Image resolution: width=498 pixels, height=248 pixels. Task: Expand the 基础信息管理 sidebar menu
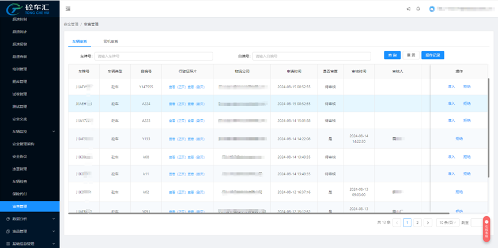tap(29, 243)
